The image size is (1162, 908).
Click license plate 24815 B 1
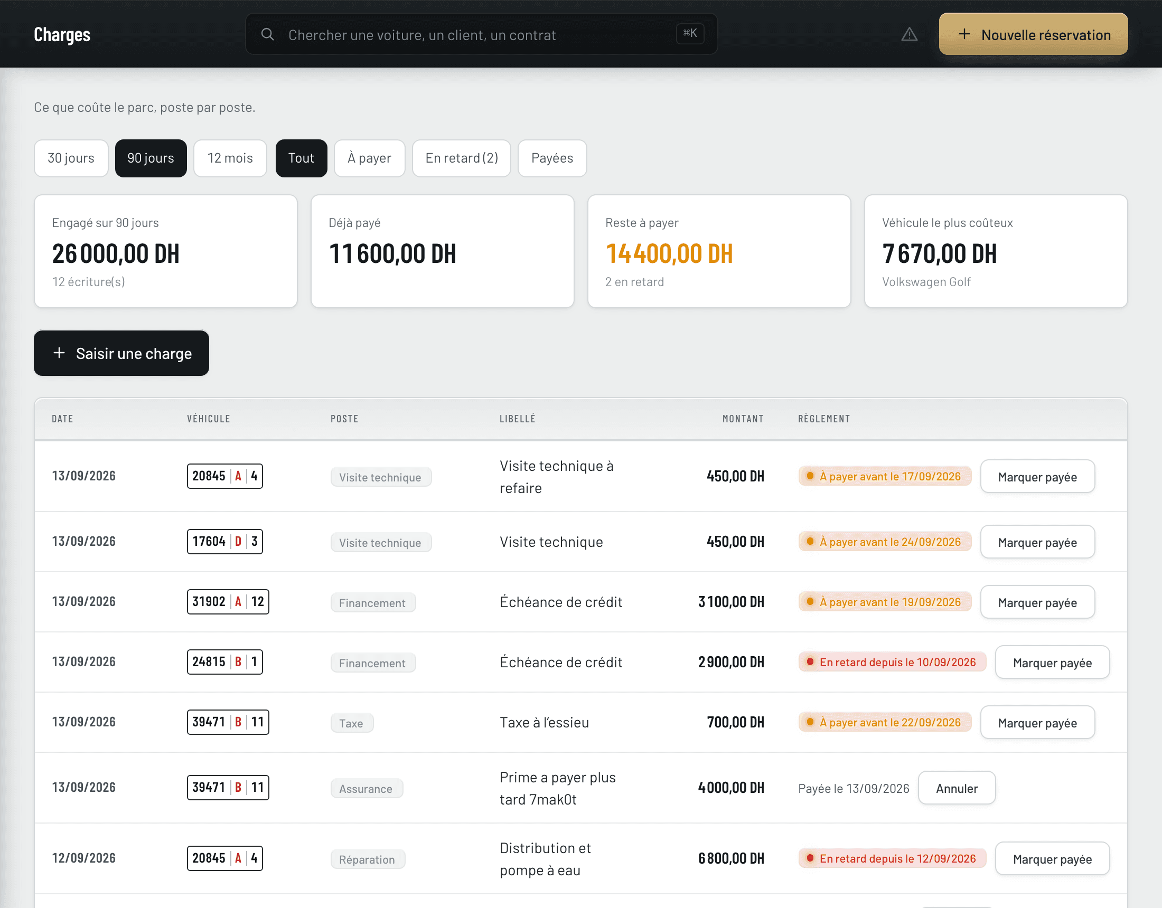pyautogui.click(x=224, y=661)
